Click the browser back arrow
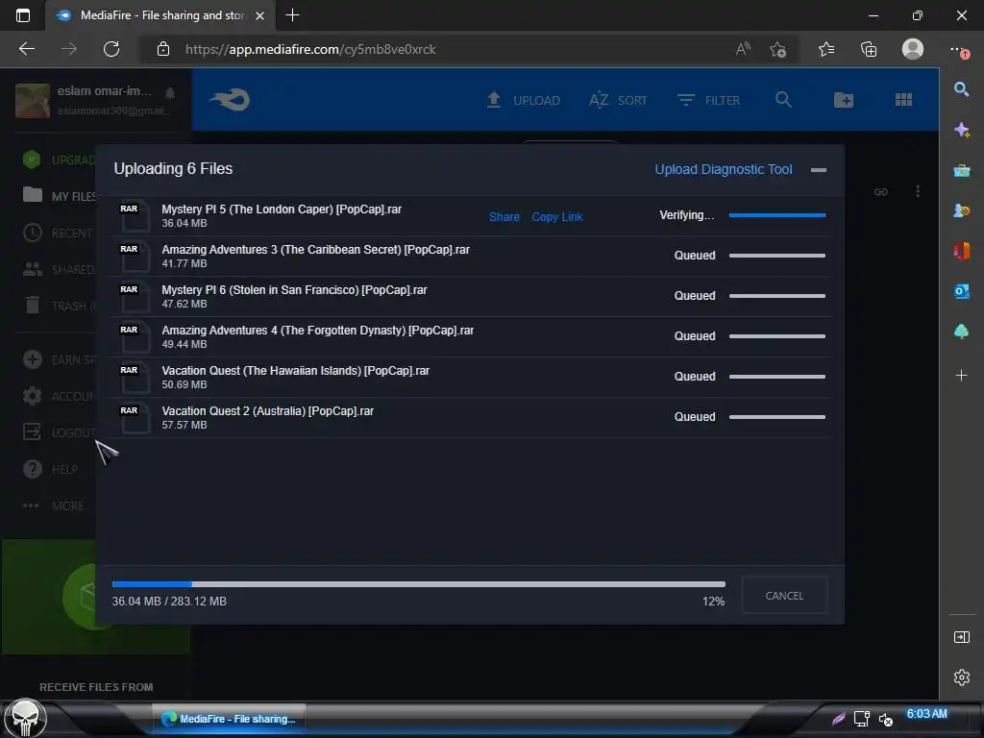Image resolution: width=984 pixels, height=738 pixels. (x=27, y=49)
